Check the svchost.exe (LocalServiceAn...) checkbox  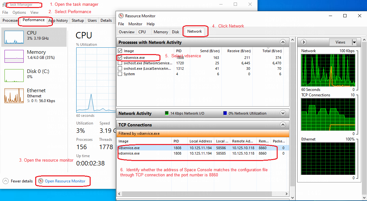pyautogui.click(x=120, y=68)
